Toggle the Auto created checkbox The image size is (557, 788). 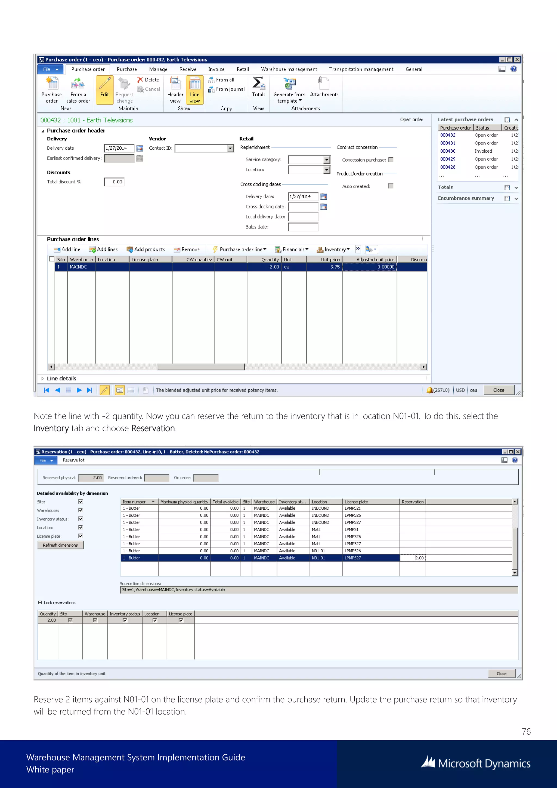click(x=391, y=186)
